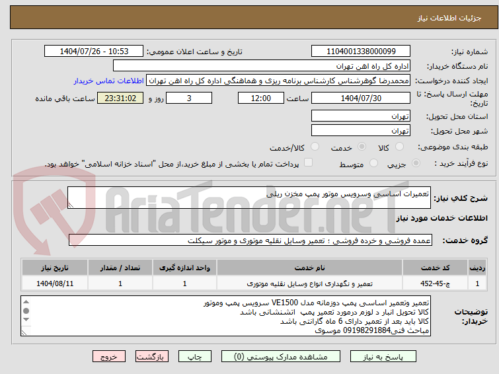Click the ساعت field showing 12:00
This screenshot has height=374, width=499.
(260, 98)
